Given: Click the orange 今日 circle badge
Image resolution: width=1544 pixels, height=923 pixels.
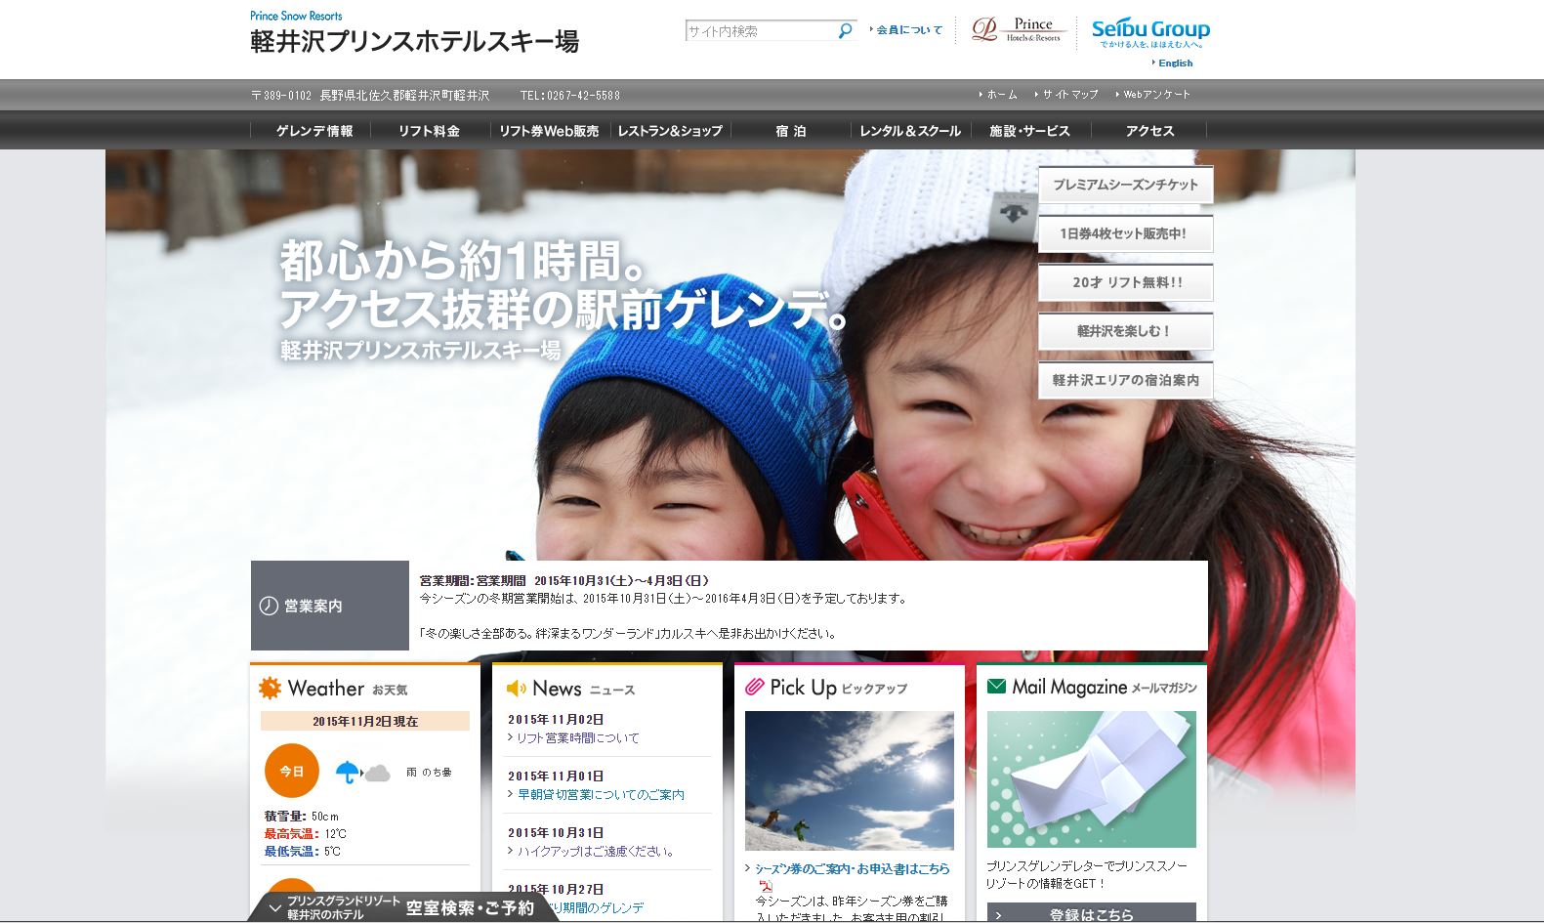Looking at the screenshot, I should click(x=292, y=771).
